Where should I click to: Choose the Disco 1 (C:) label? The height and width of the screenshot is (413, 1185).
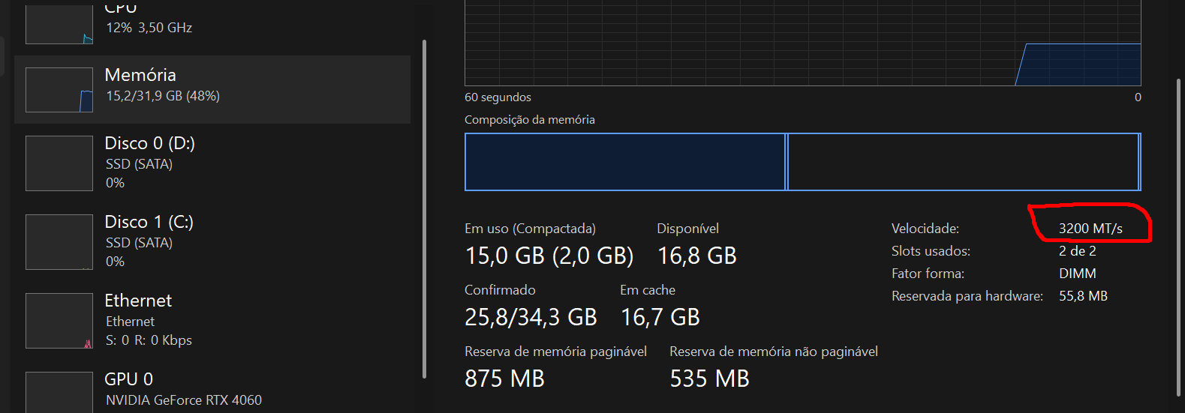(149, 222)
